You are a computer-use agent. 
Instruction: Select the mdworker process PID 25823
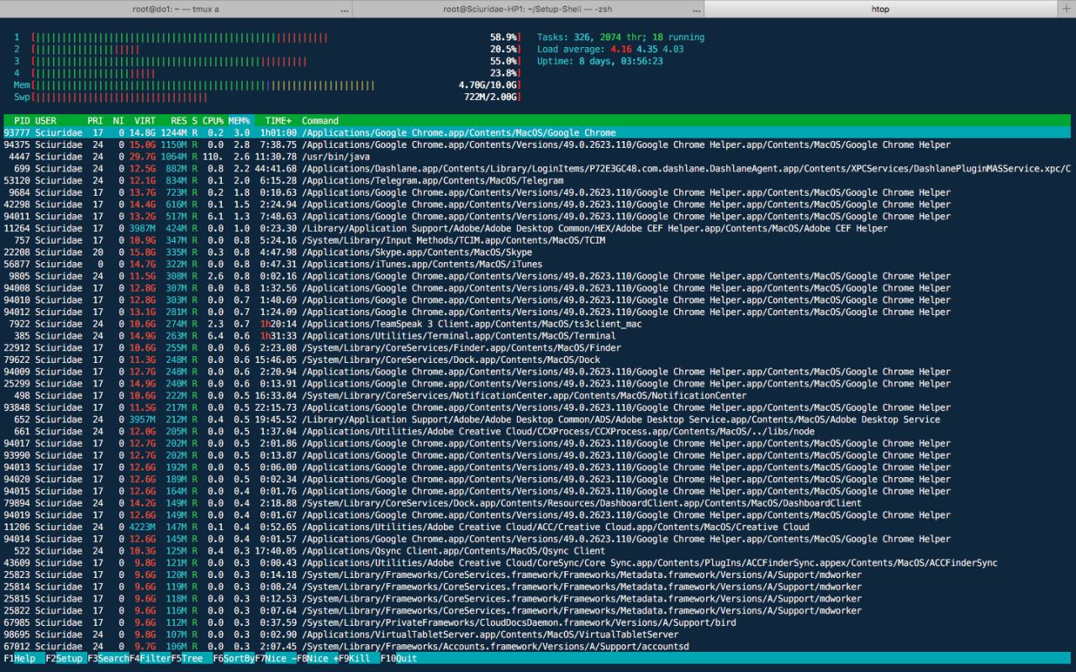click(x=538, y=575)
